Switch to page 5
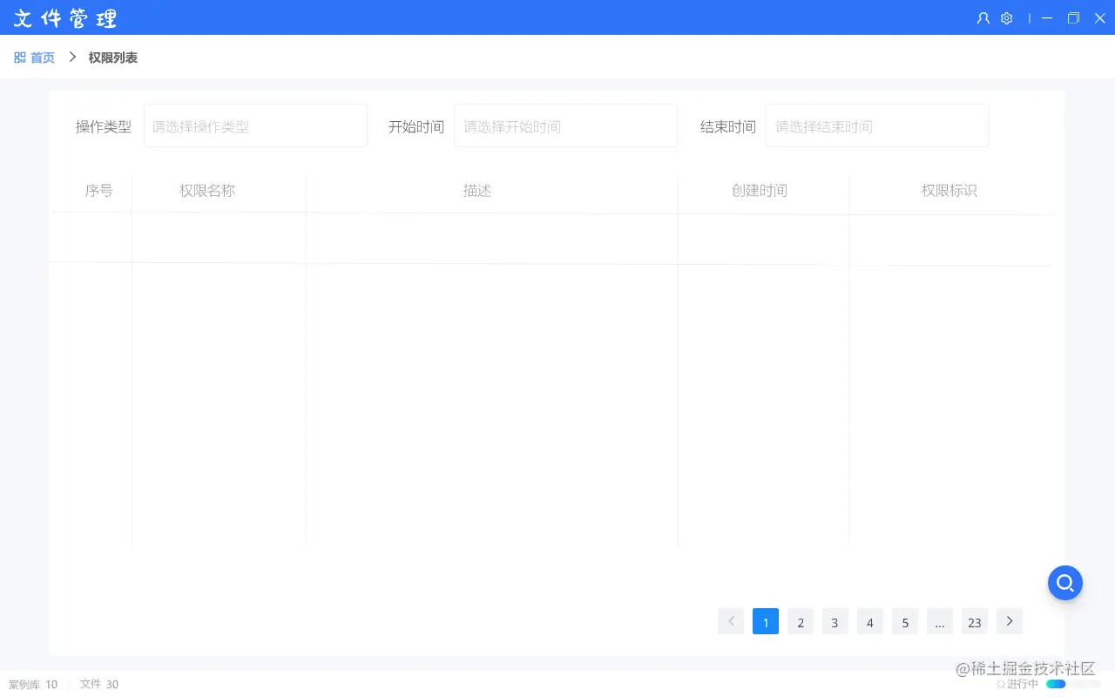 click(905, 621)
